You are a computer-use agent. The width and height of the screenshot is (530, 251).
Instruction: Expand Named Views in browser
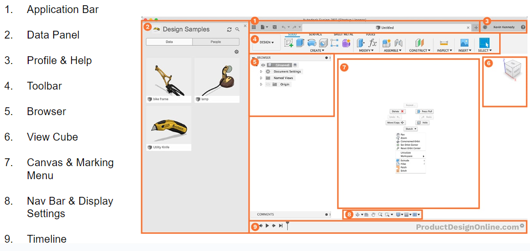pos(261,78)
